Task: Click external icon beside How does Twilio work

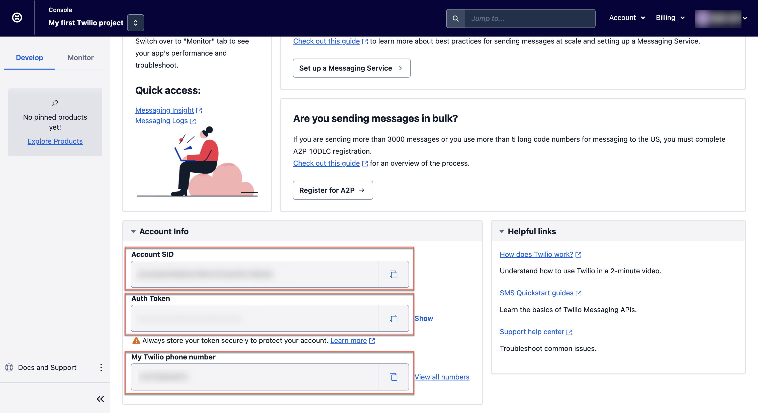Action: tap(578, 255)
